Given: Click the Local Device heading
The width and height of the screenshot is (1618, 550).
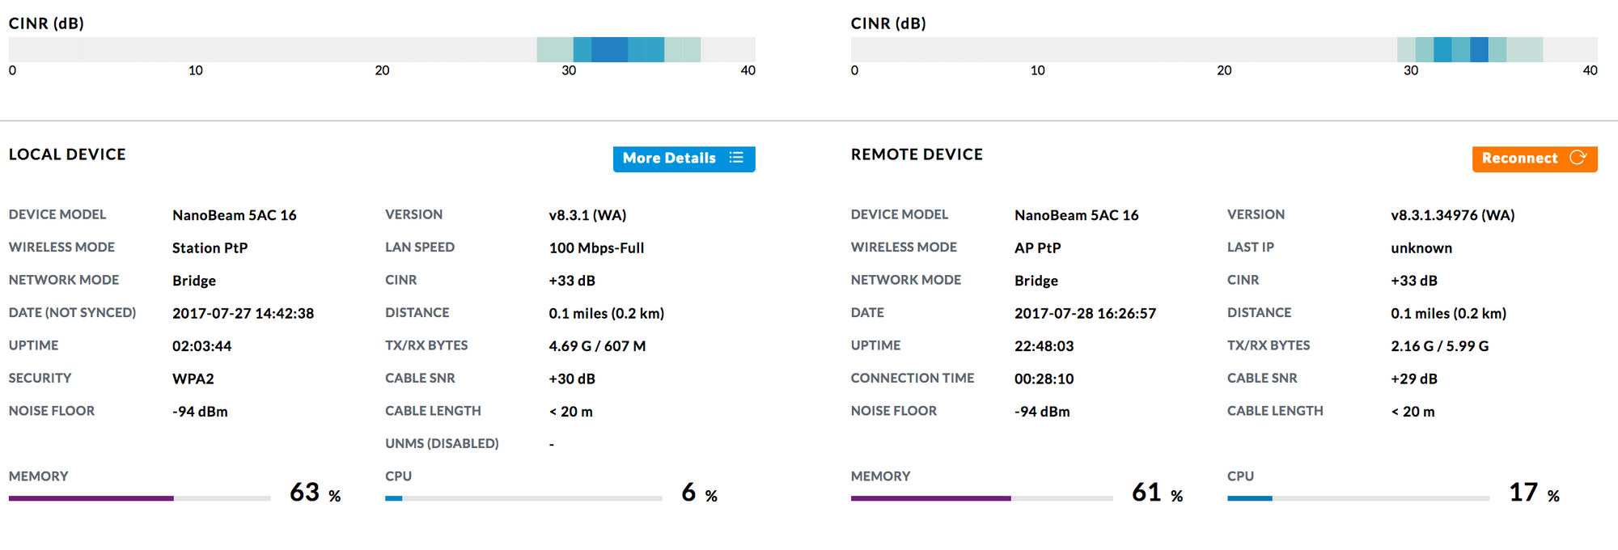Looking at the screenshot, I should pyautogui.click(x=67, y=154).
